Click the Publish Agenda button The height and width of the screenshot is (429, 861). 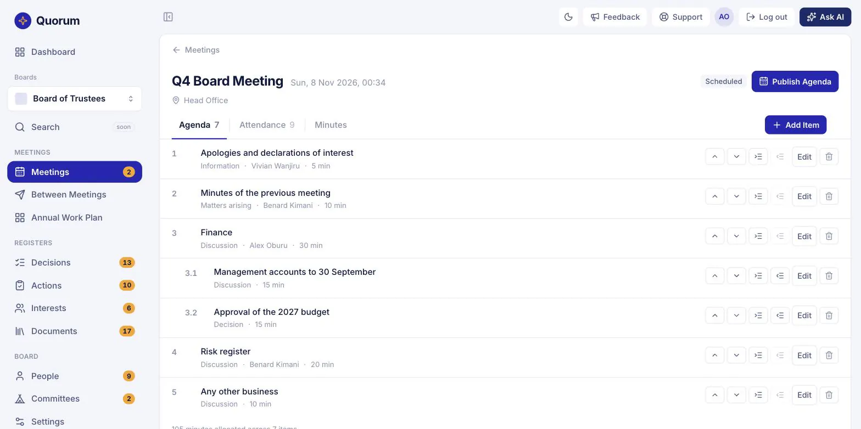click(x=795, y=82)
